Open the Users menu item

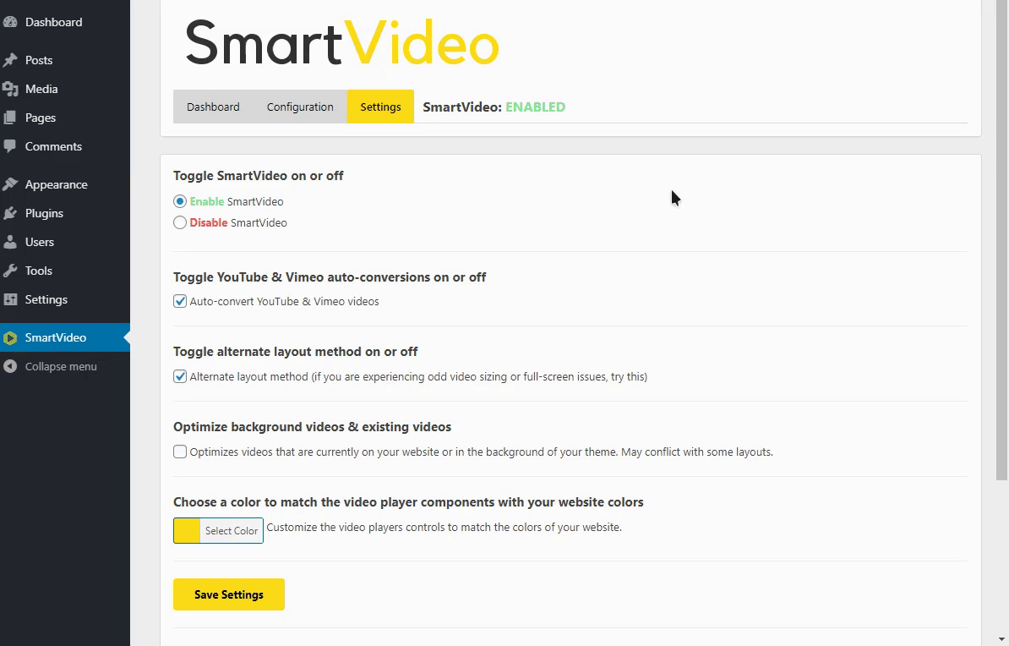[x=39, y=242]
